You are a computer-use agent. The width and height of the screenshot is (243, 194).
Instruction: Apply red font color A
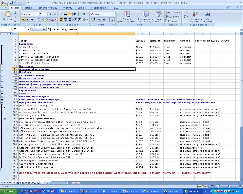53,20
